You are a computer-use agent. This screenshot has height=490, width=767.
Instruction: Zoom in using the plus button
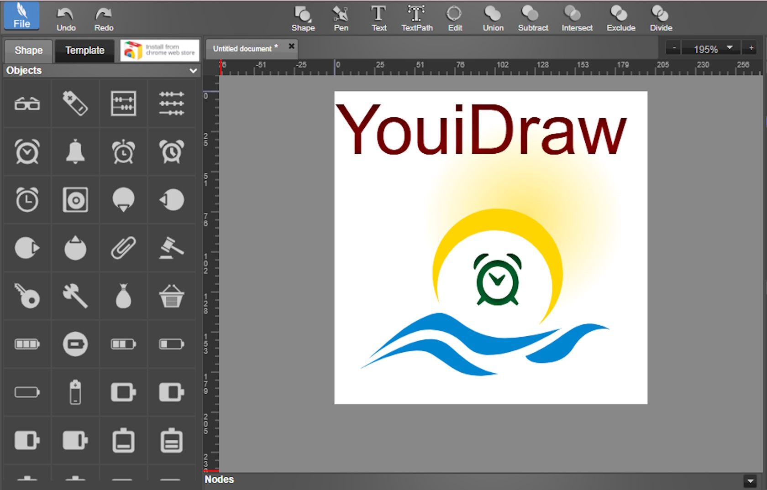point(750,47)
